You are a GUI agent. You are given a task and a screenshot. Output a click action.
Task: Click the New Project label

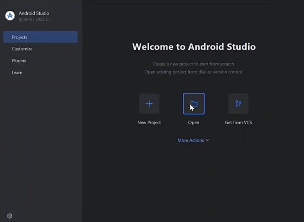[149, 123]
